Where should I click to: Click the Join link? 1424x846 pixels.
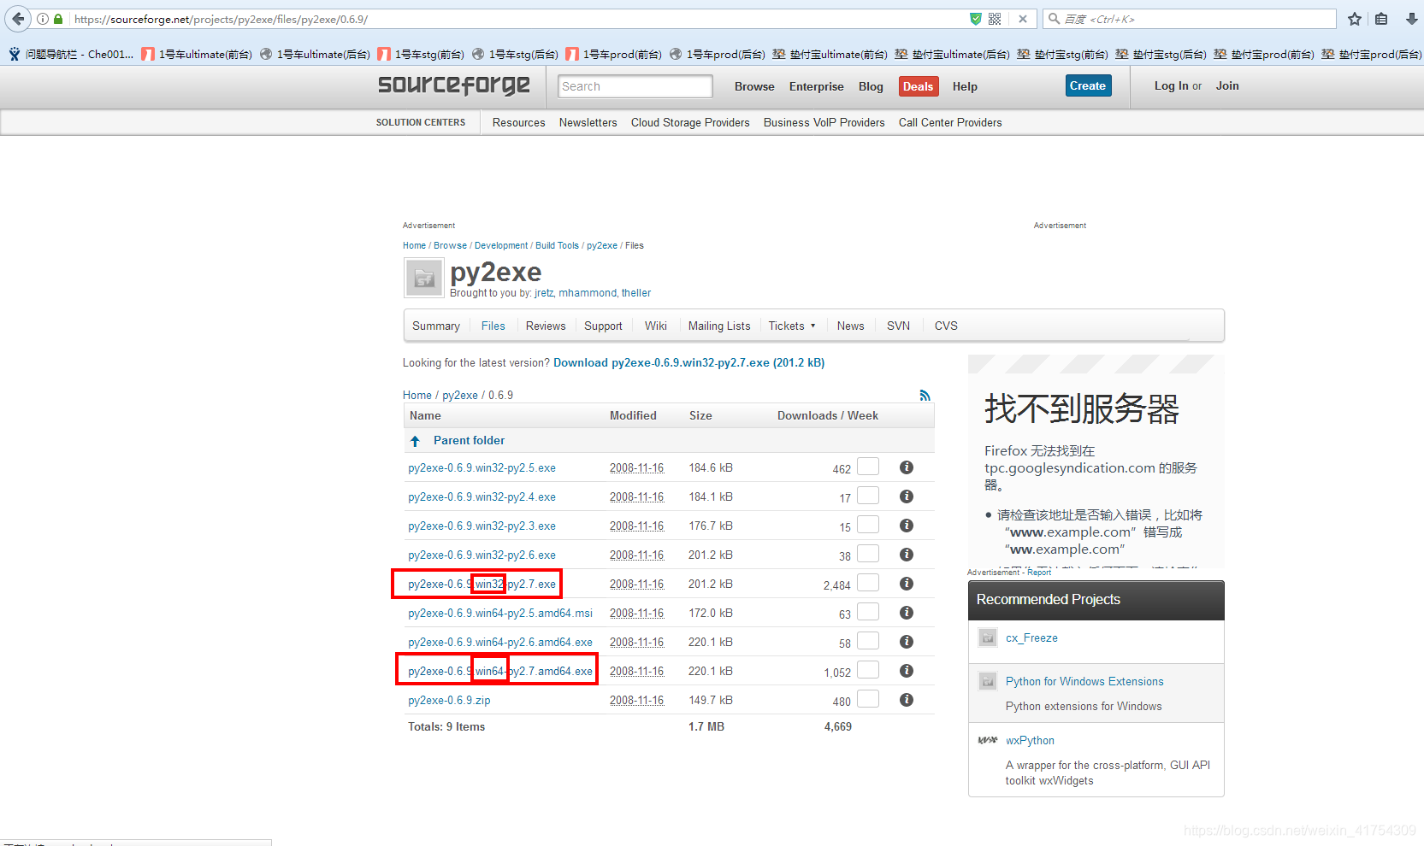1227,85
